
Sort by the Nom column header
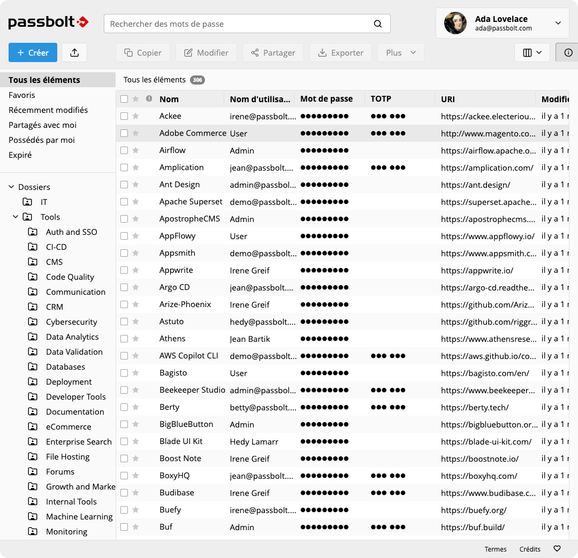pos(169,99)
